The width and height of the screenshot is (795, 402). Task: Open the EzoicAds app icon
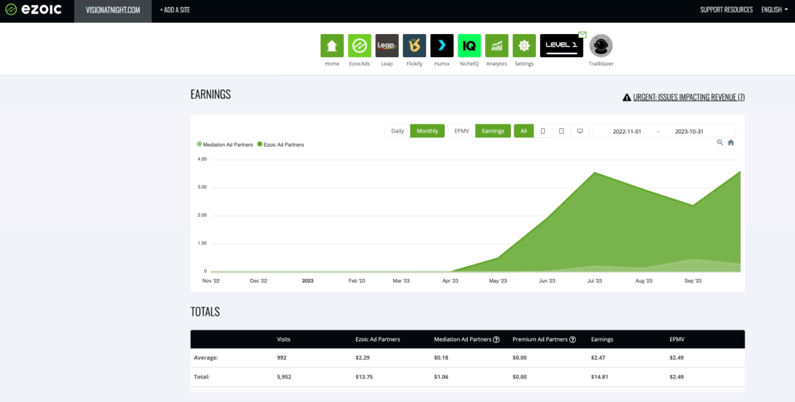(360, 46)
